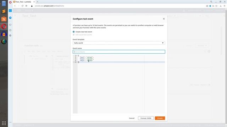Take a snapshot with camera icon
Viewport: 227px width, 127px height.
point(207,6)
